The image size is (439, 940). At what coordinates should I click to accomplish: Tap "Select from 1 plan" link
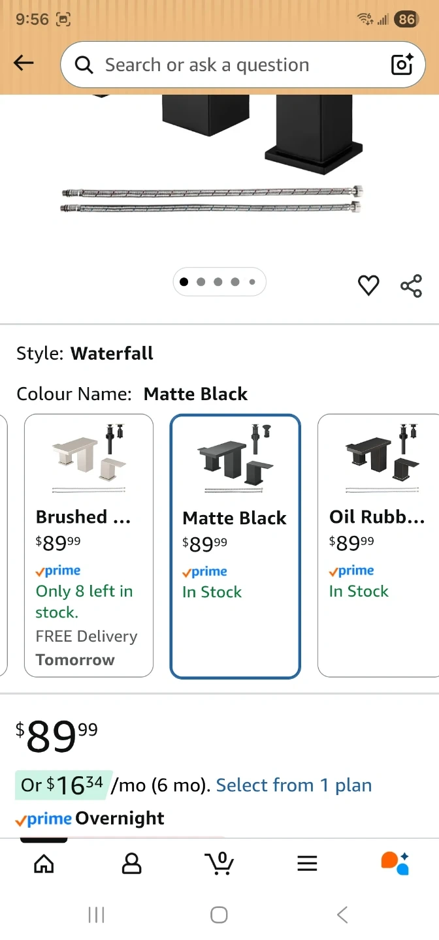tap(293, 785)
